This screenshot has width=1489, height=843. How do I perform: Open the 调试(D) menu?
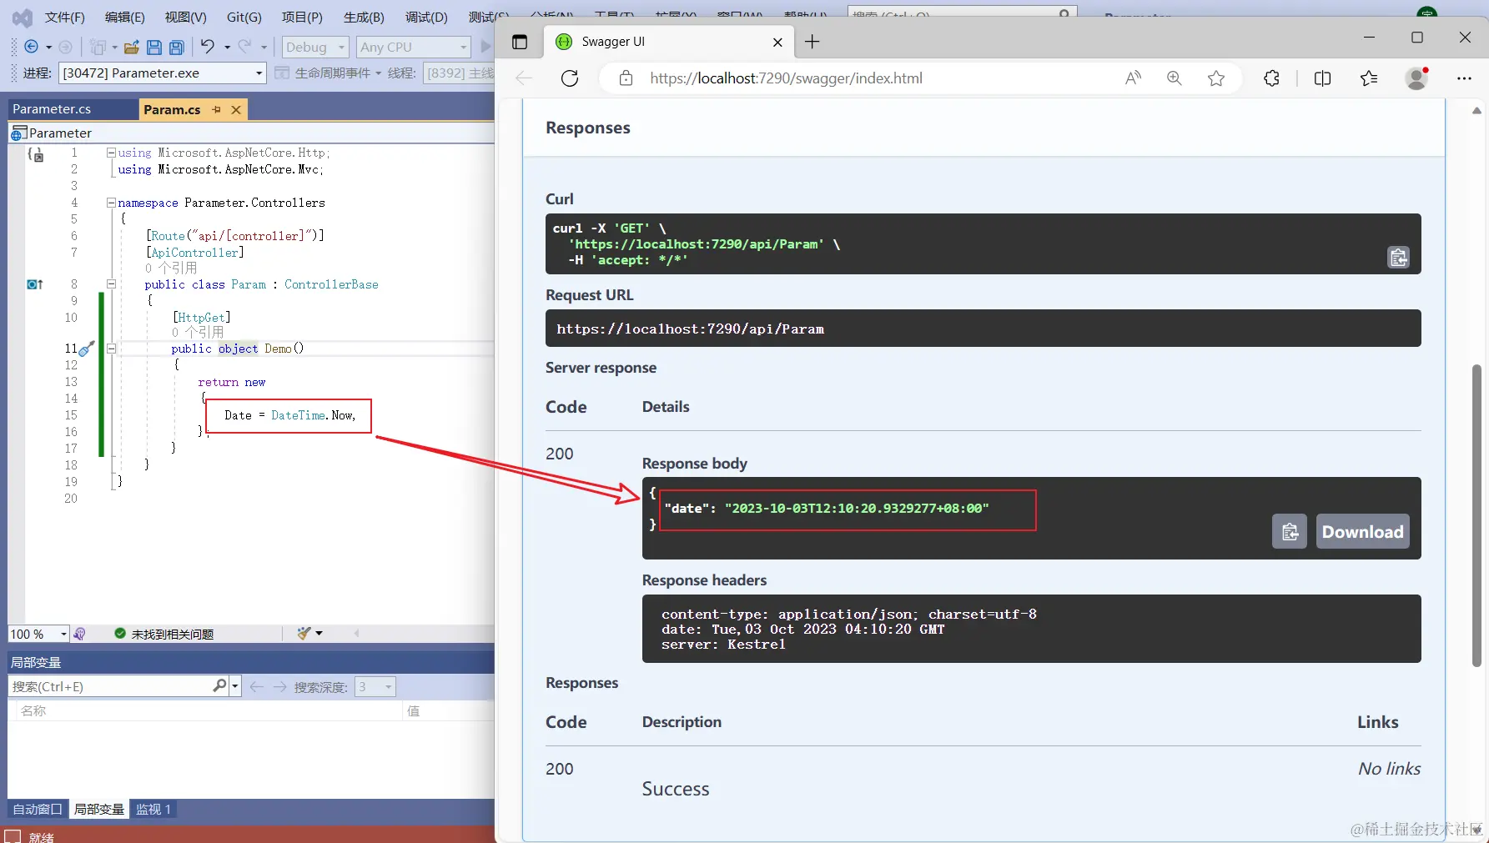(426, 17)
